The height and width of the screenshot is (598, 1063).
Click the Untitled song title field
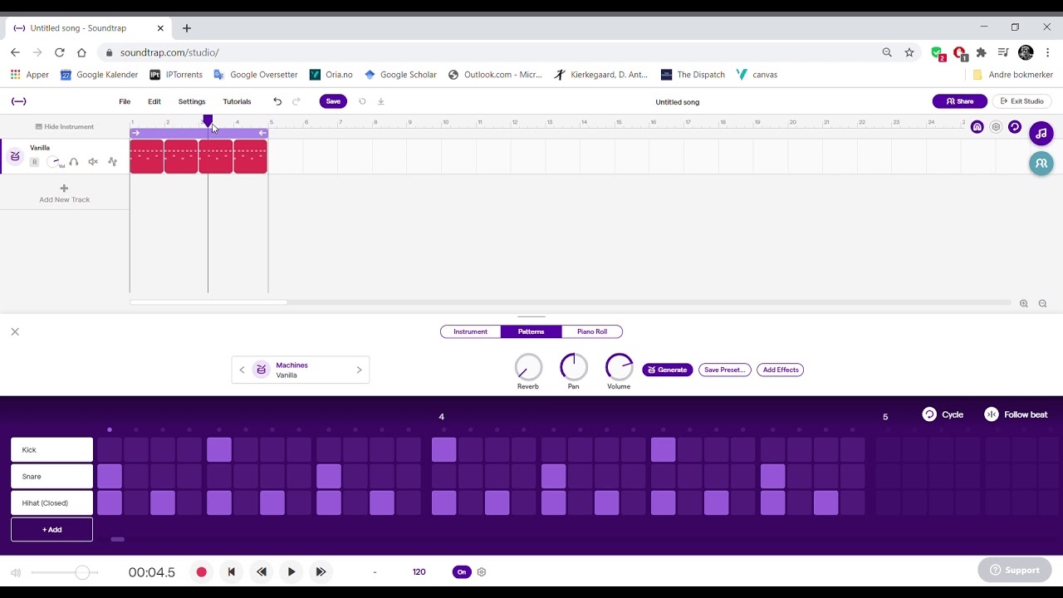678,101
